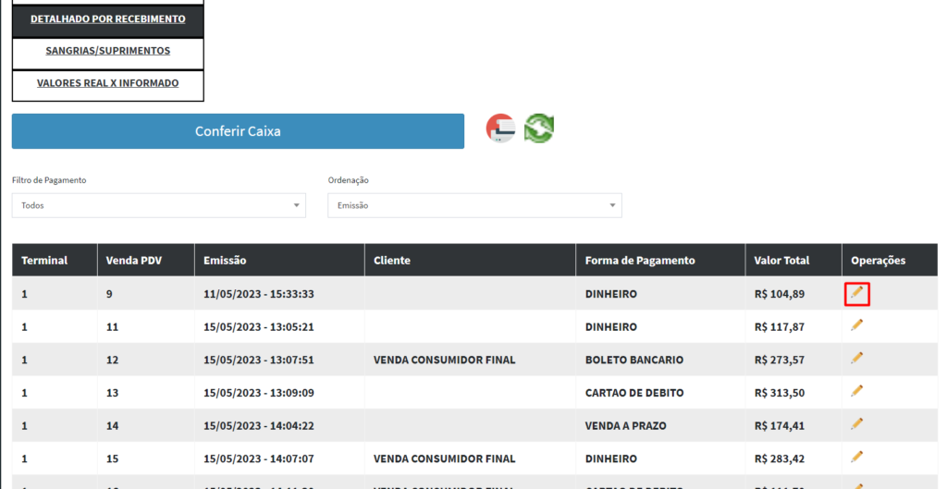Select the R$ 273,57 value cell
The image size is (947, 489).
pyautogui.click(x=779, y=360)
